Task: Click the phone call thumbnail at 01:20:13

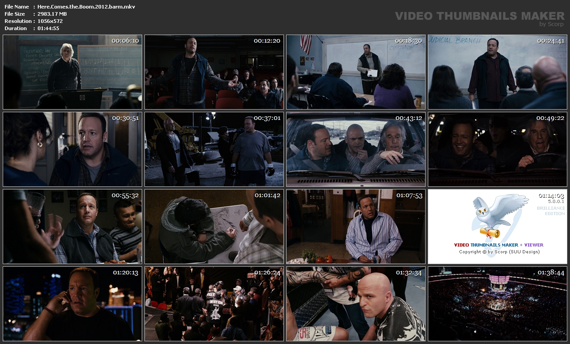Action: click(72, 304)
